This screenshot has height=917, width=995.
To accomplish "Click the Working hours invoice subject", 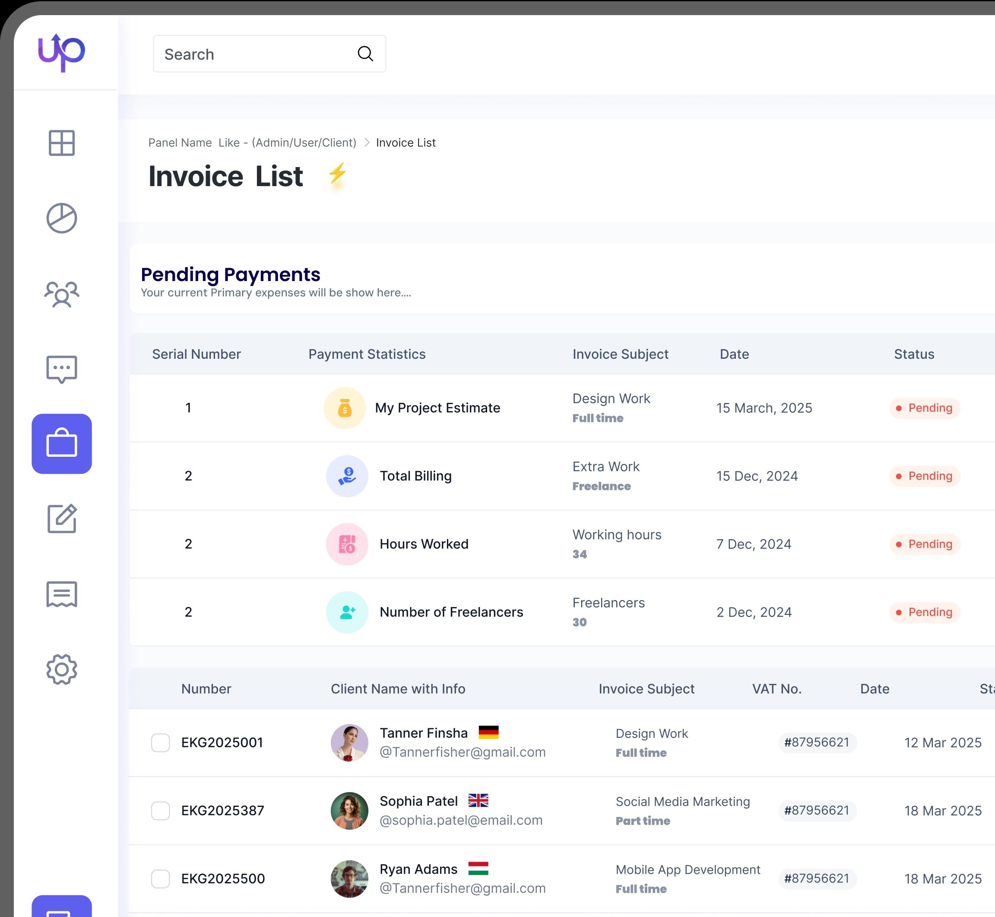I will 617,534.
